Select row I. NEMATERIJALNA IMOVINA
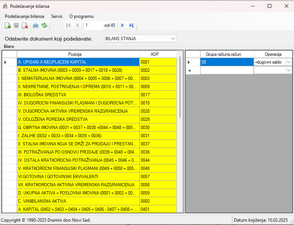The width and height of the screenshot is (294, 225). [x=78, y=78]
